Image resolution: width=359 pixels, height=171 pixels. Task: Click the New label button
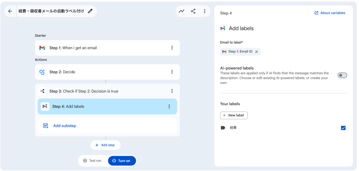click(234, 115)
